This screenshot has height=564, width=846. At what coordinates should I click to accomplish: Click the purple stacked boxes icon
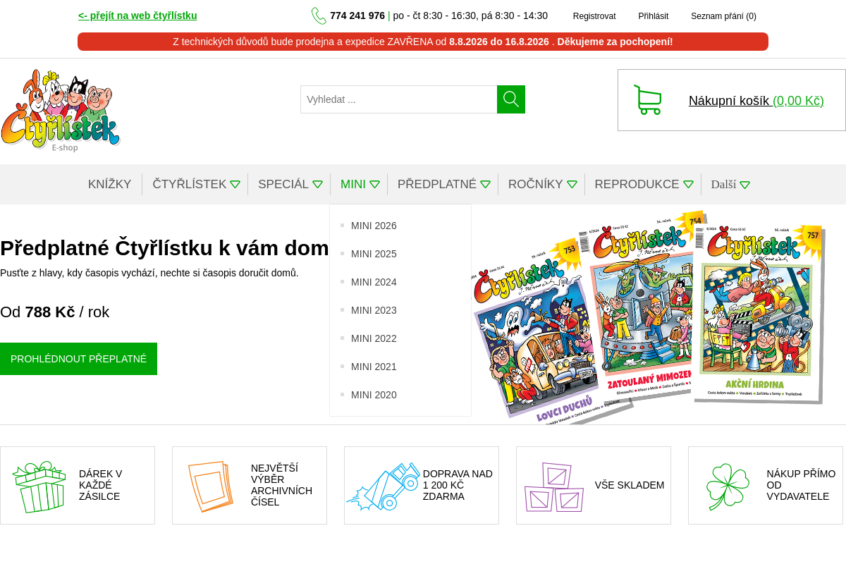pos(554,486)
